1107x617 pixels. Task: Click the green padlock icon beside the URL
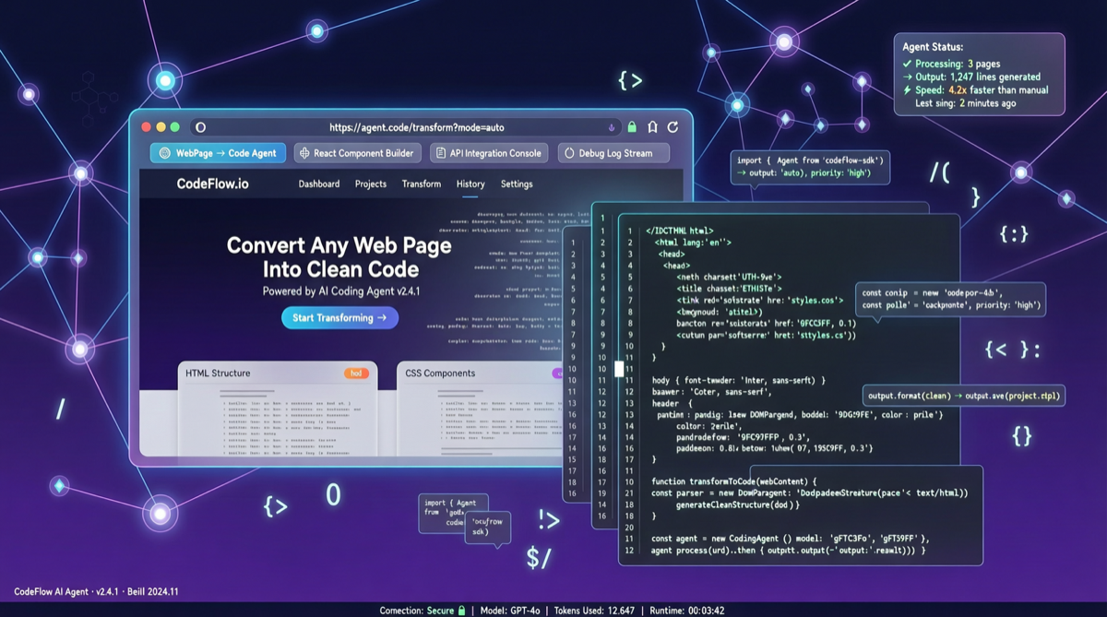pos(632,127)
